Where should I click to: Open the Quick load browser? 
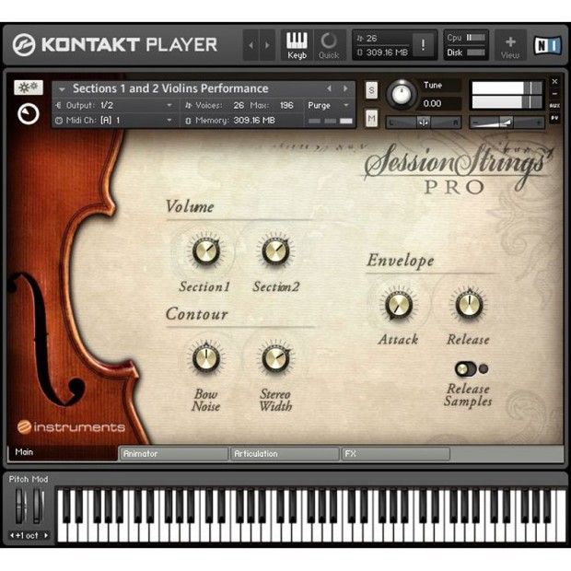point(329,45)
